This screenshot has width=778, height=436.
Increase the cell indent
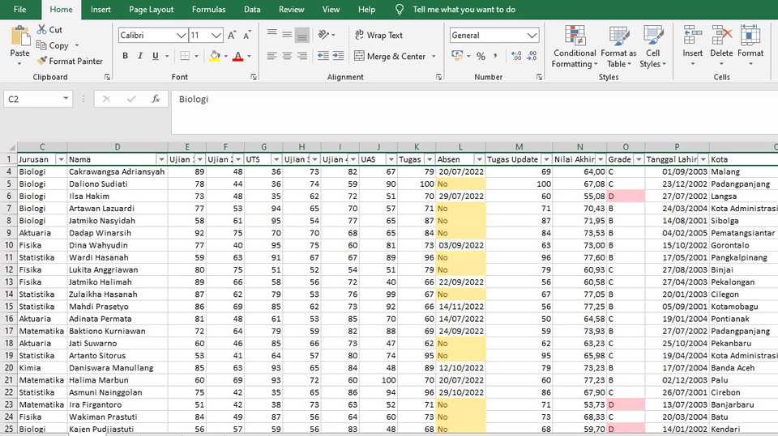[x=339, y=56]
